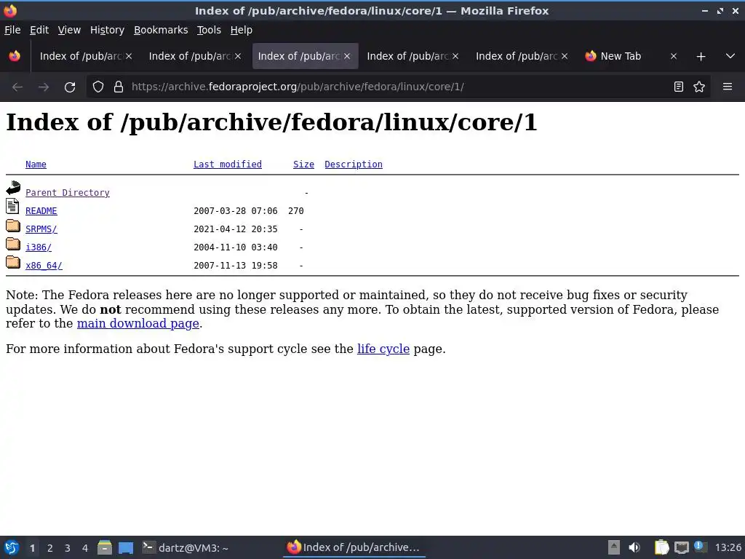Switch to workspace 4 in taskbar
745x559 pixels.
pos(85,548)
